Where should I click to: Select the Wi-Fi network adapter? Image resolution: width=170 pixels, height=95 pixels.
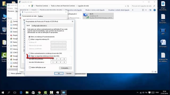coord(98,16)
